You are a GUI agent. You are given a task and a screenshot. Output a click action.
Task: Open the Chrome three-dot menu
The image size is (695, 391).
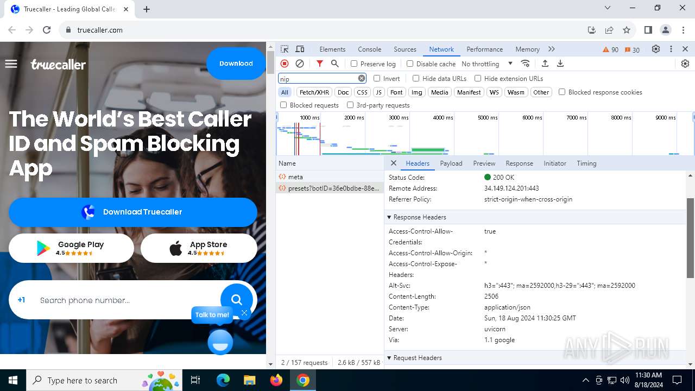coord(683,30)
